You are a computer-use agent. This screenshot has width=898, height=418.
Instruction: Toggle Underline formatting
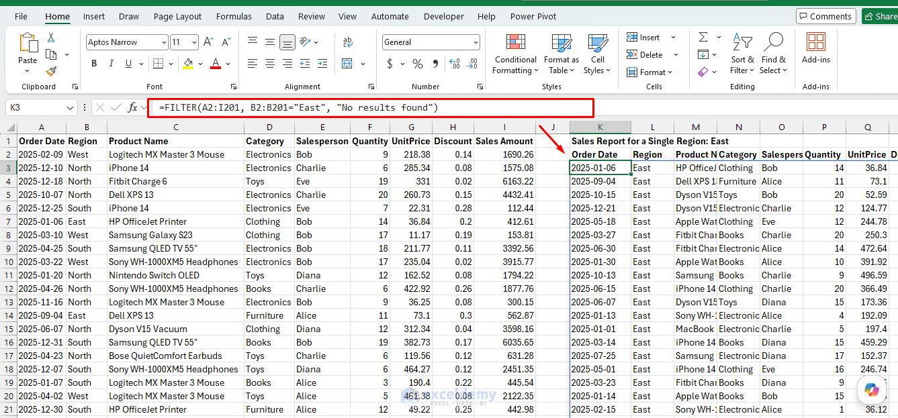point(128,64)
